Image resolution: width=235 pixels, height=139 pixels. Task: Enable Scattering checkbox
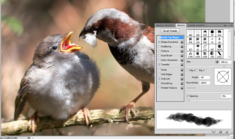(159, 47)
